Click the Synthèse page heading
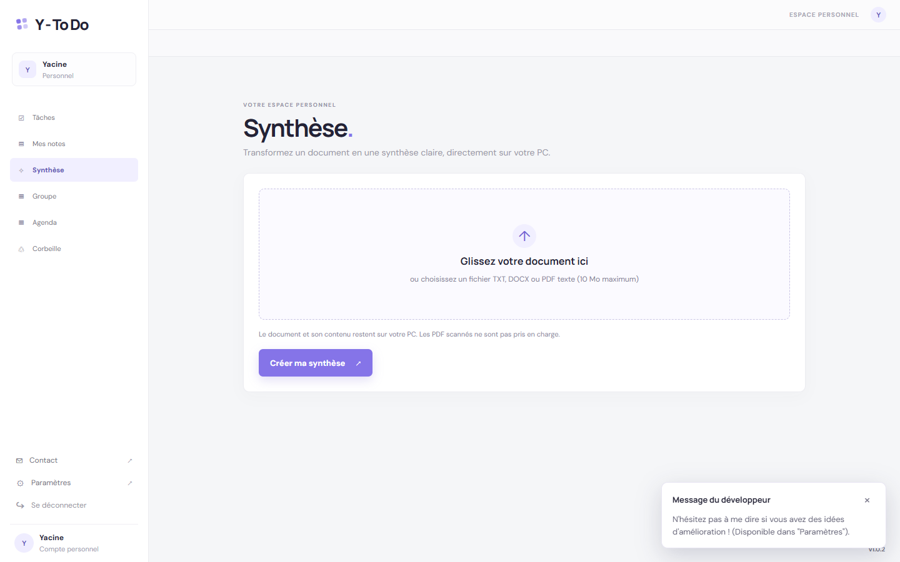900x562 pixels. pyautogui.click(x=297, y=128)
